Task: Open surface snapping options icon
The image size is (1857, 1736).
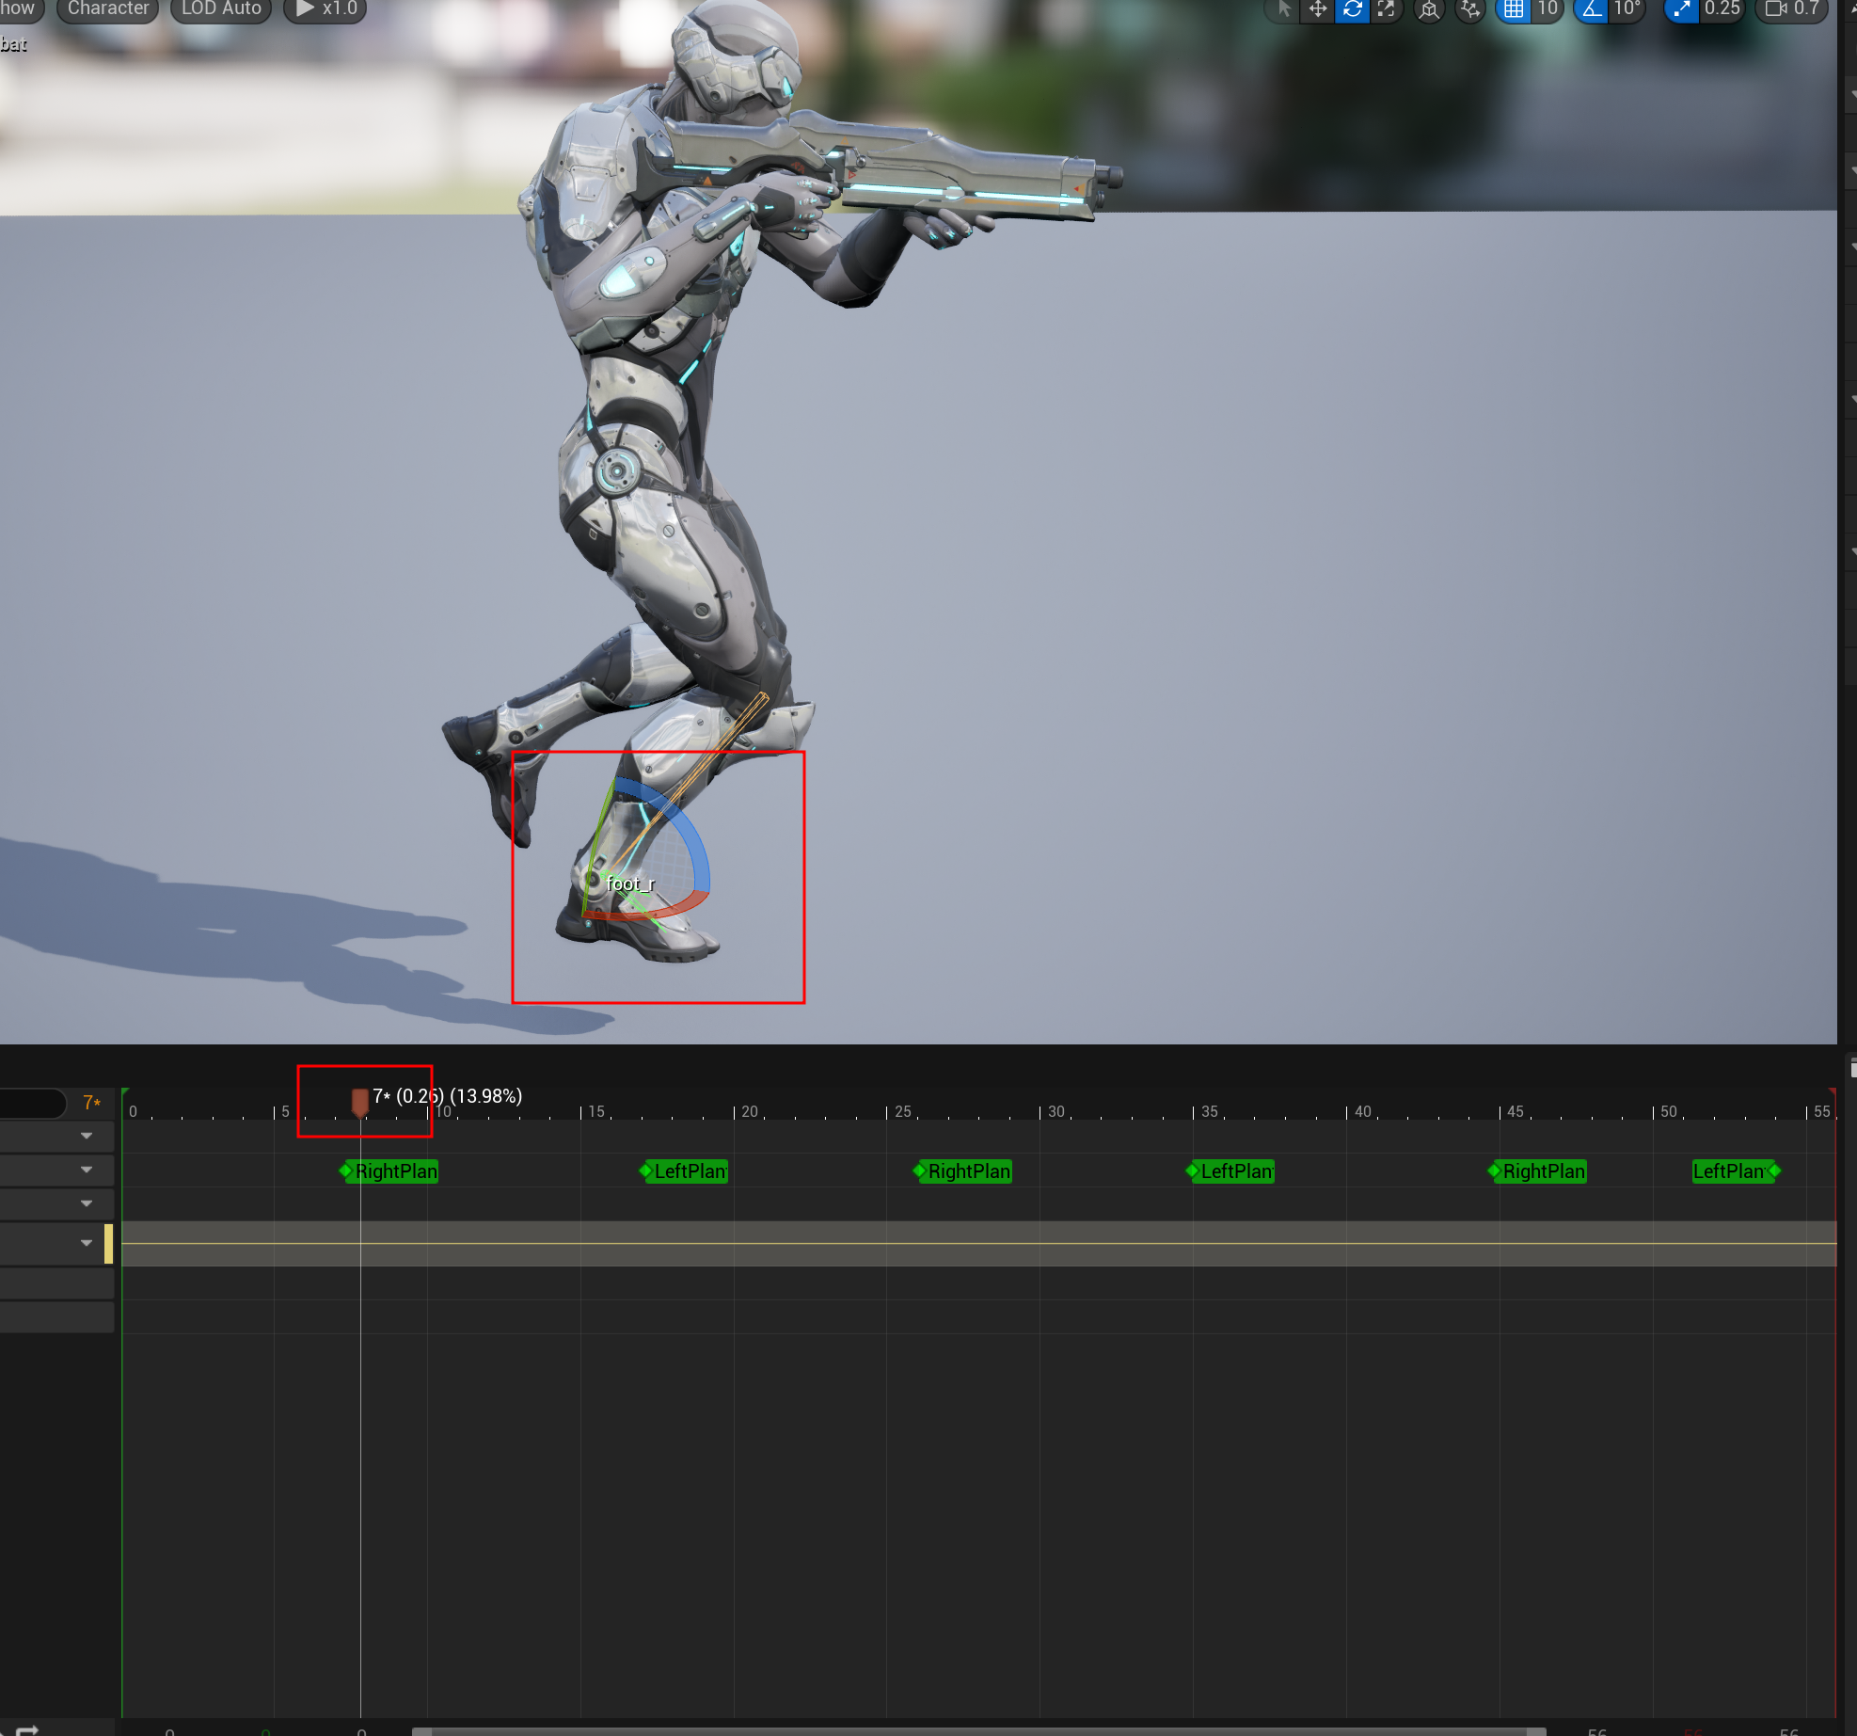Action: pyautogui.click(x=1469, y=9)
